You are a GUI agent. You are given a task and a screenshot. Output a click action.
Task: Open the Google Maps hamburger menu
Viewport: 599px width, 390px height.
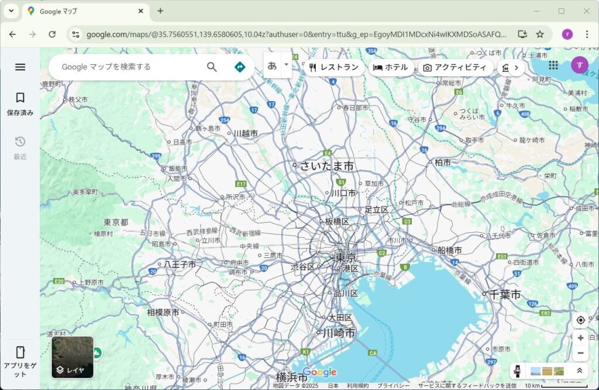20,67
